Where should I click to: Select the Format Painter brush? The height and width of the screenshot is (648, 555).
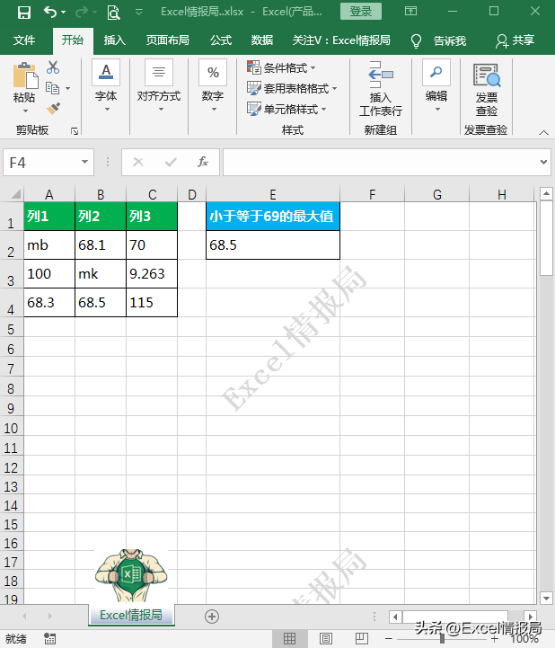point(53,109)
